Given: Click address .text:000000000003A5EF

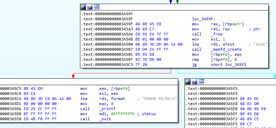Looking at the screenshot, I should [212, 114].
